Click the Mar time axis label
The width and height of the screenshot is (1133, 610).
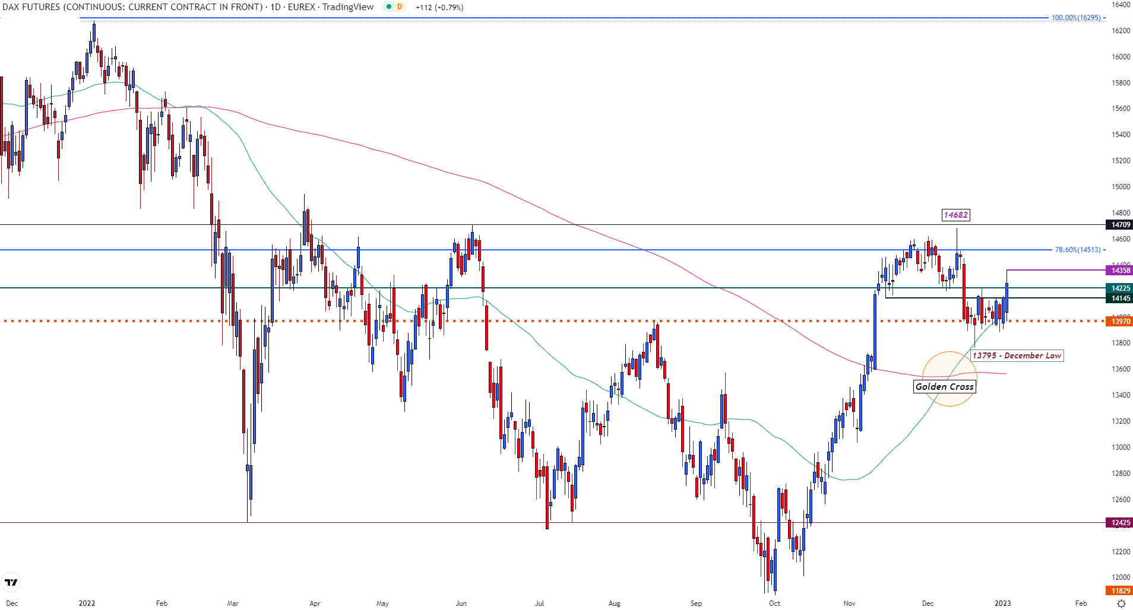pyautogui.click(x=233, y=603)
